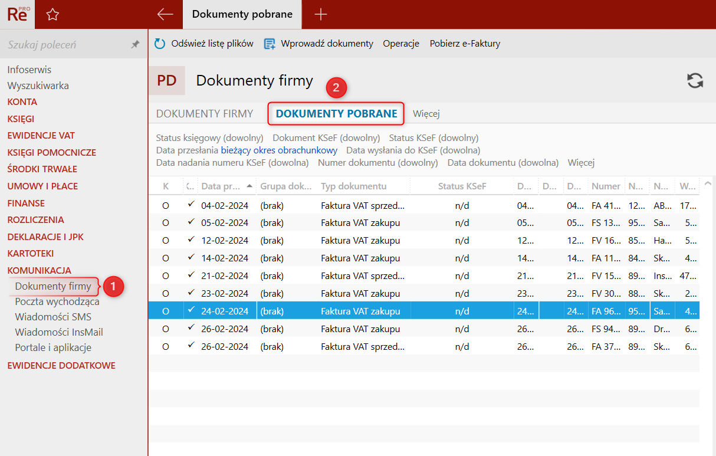The height and width of the screenshot is (456, 716).
Task: Expand the UMOWY I PŁACE section
Action: (x=42, y=186)
